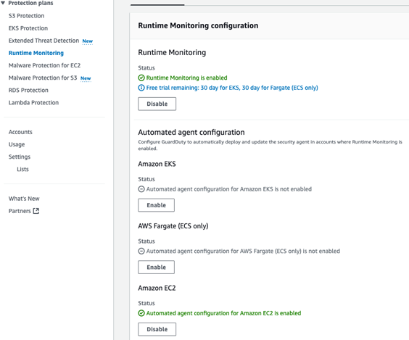Disable automated agent for Amazon EC2
This screenshot has width=409, height=340.
coord(157,329)
